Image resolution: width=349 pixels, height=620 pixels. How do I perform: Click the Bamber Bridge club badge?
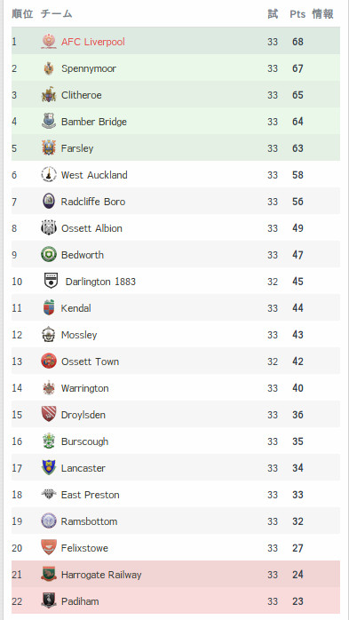click(49, 122)
